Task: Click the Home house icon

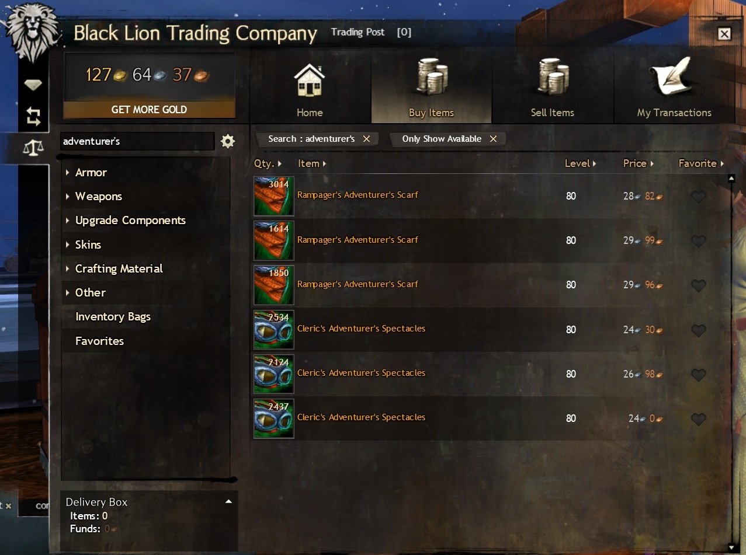Action: (310, 80)
